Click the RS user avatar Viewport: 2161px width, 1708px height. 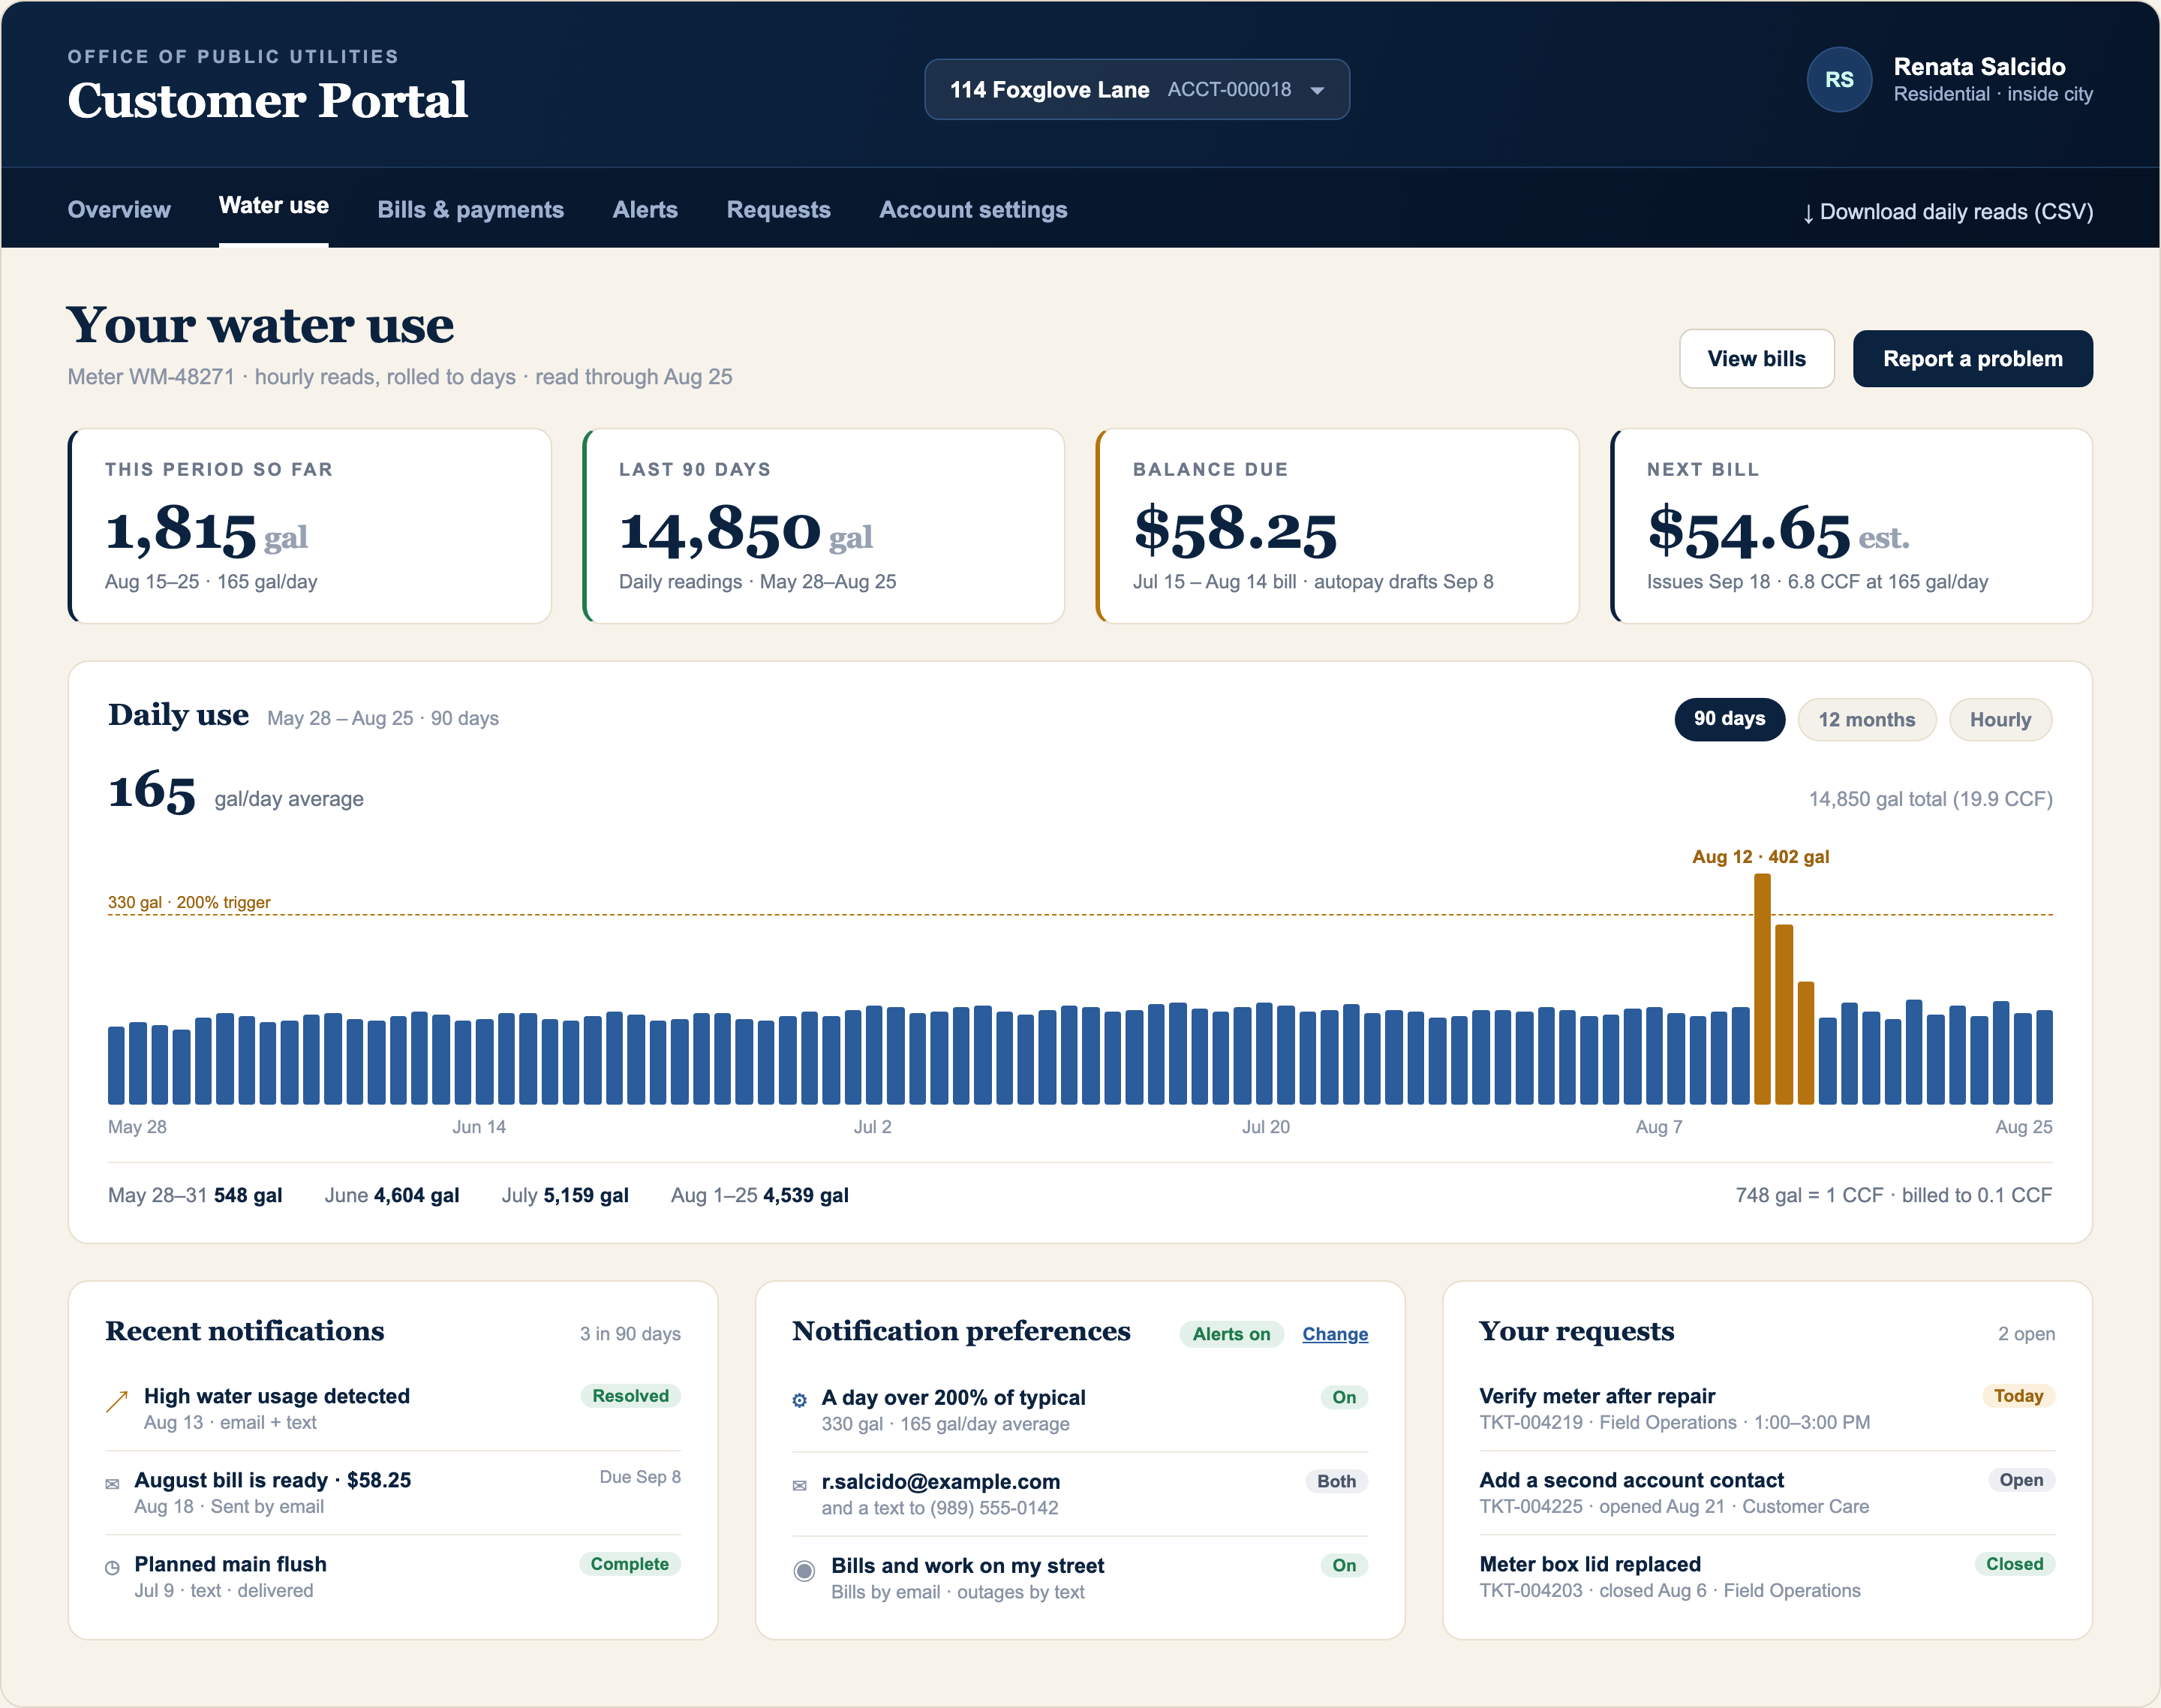1838,80
